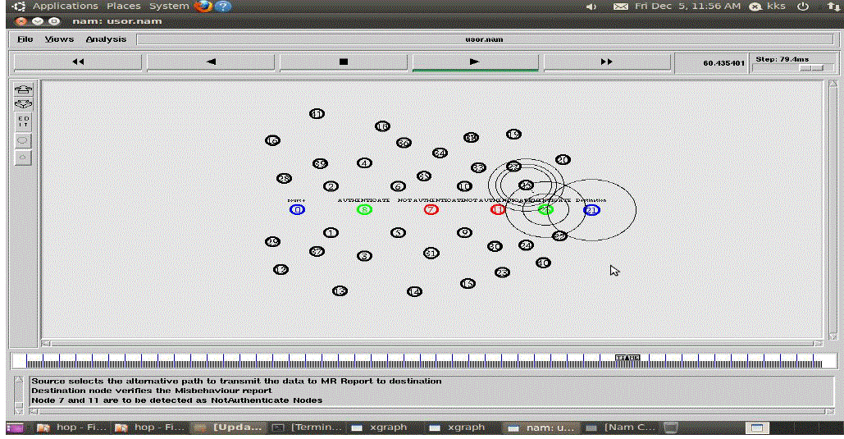844x439 pixels.
Task: Click the fast forward button
Action: click(607, 62)
